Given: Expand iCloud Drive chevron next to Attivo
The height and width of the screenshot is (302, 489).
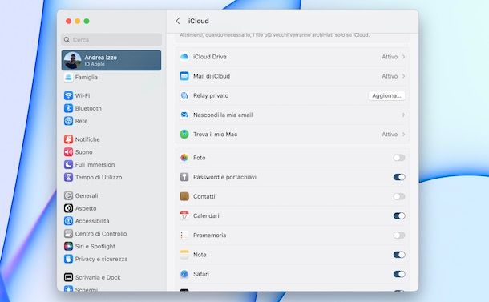Looking at the screenshot, I should pyautogui.click(x=403, y=57).
